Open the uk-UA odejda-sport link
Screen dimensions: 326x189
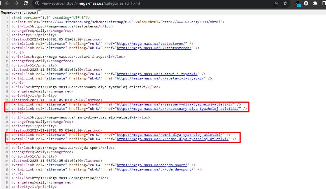click(x=155, y=169)
